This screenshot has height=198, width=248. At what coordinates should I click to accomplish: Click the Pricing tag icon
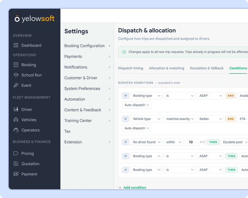tap(16, 153)
